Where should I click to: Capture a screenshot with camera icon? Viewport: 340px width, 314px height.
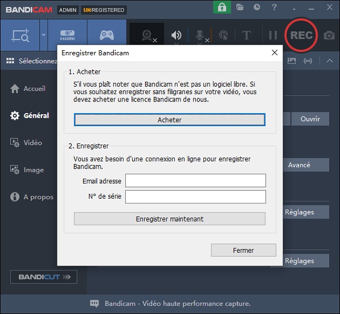(x=329, y=35)
